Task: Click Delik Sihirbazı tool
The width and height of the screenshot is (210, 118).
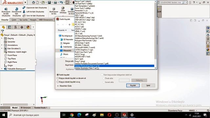Action: (x=63, y=10)
